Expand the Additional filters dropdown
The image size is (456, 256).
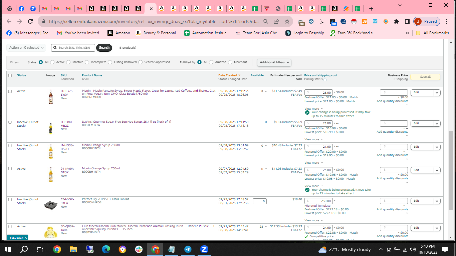tap(274, 62)
